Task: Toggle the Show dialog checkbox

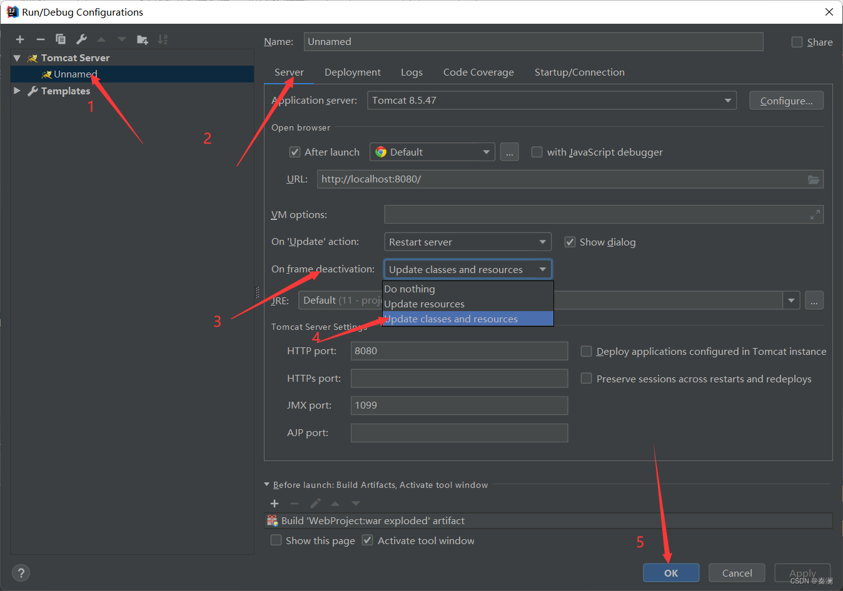Action: [x=570, y=242]
